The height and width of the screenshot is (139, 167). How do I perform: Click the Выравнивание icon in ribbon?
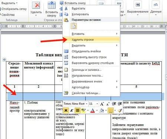(x=138, y=5)
